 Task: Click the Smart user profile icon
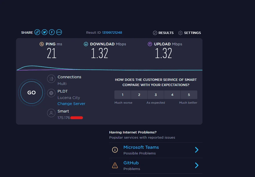(x=51, y=113)
